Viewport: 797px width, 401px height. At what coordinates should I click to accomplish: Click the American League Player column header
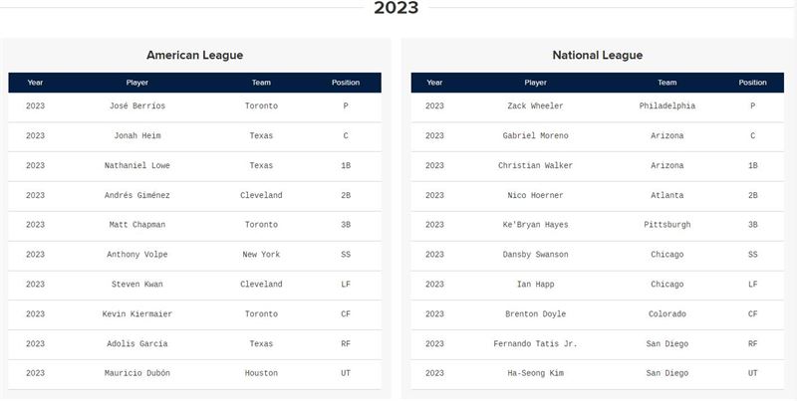coord(137,83)
